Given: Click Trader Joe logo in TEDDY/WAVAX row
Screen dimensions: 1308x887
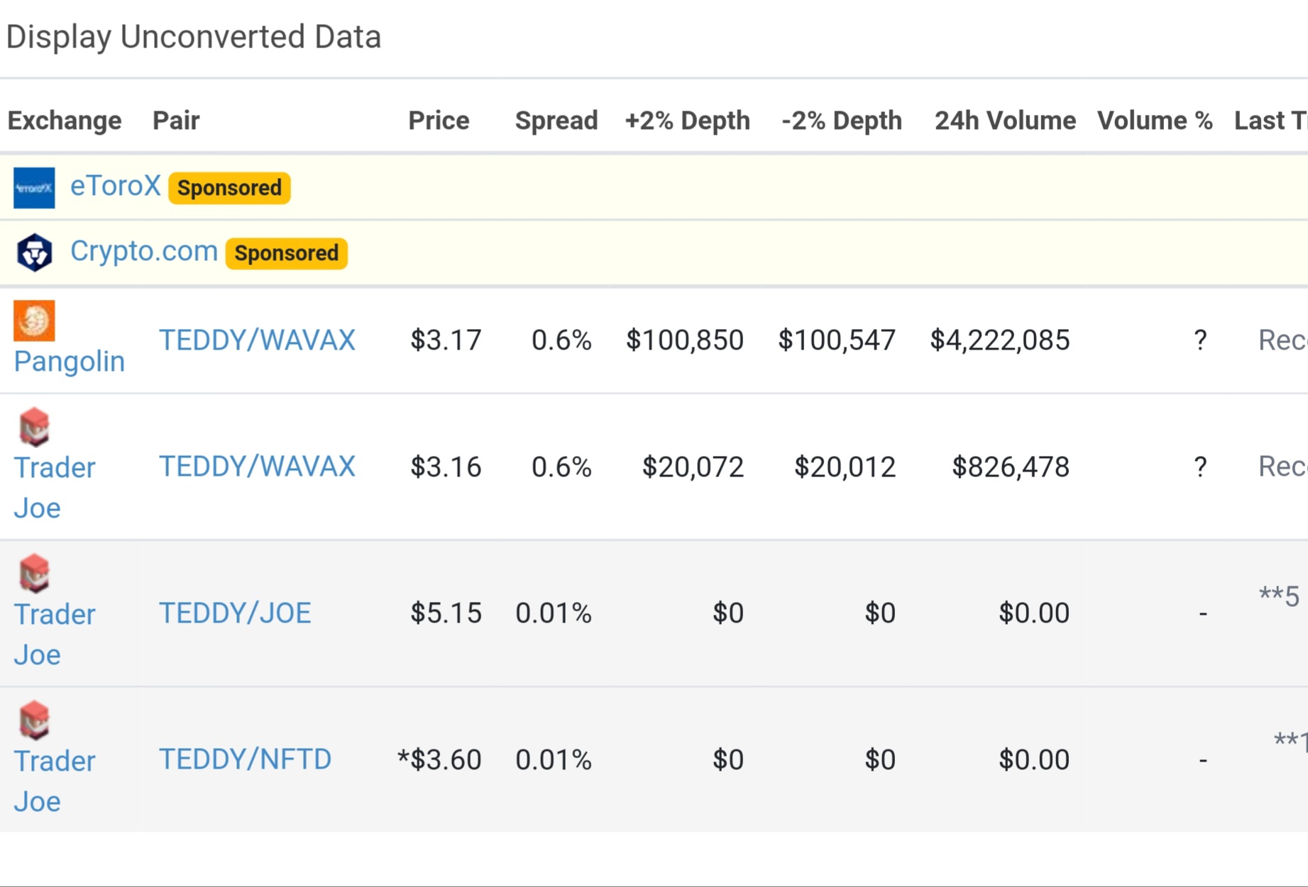Looking at the screenshot, I should pyautogui.click(x=34, y=427).
